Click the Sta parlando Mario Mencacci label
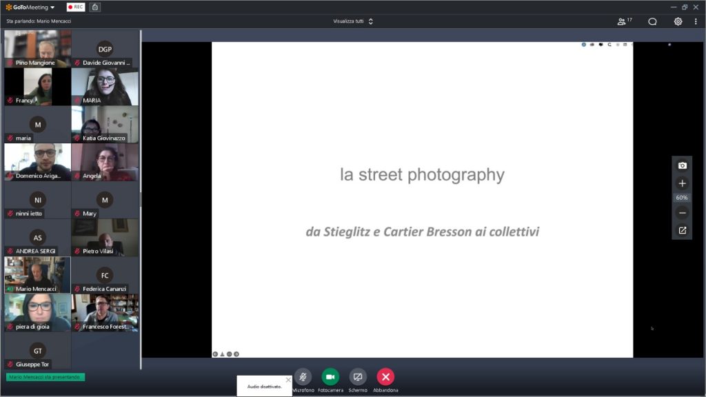This screenshot has height=397, width=706. pyautogui.click(x=39, y=21)
